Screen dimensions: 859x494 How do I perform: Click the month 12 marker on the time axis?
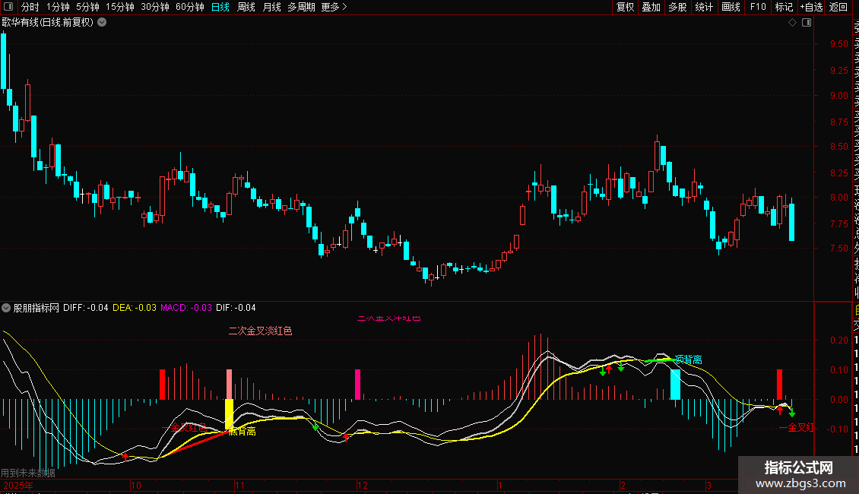click(x=362, y=485)
